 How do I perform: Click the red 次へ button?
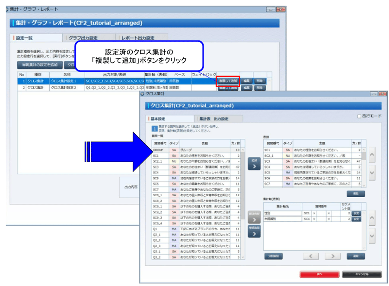(x=320, y=274)
